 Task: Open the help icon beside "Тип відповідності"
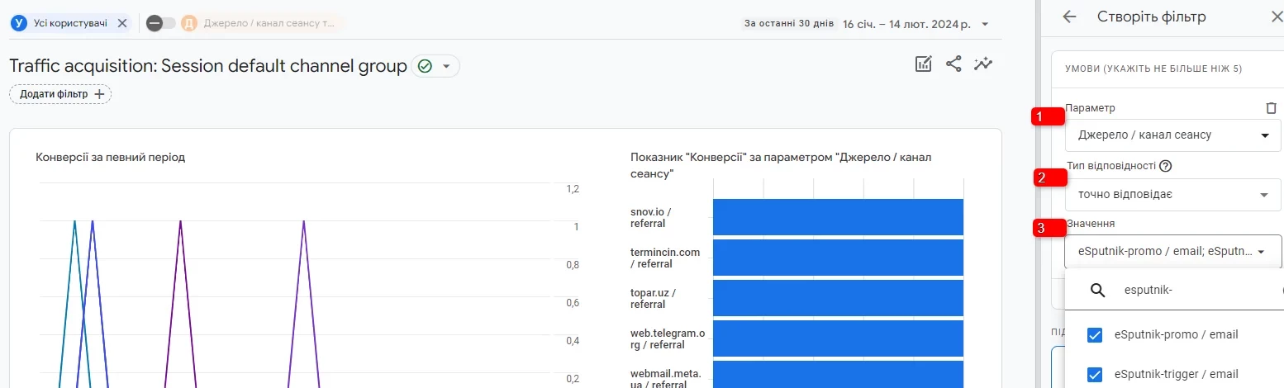[1166, 166]
